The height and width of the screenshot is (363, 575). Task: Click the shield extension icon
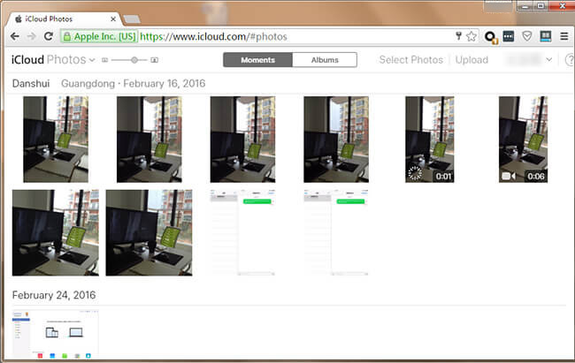pos(527,37)
